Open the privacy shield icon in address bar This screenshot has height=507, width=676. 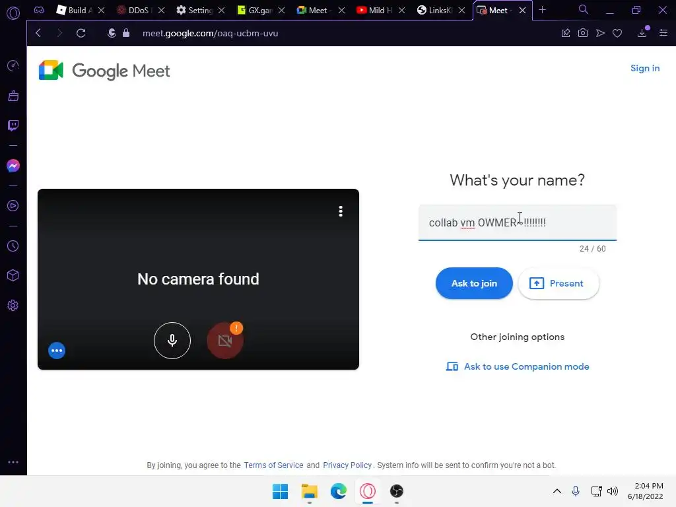(112, 33)
